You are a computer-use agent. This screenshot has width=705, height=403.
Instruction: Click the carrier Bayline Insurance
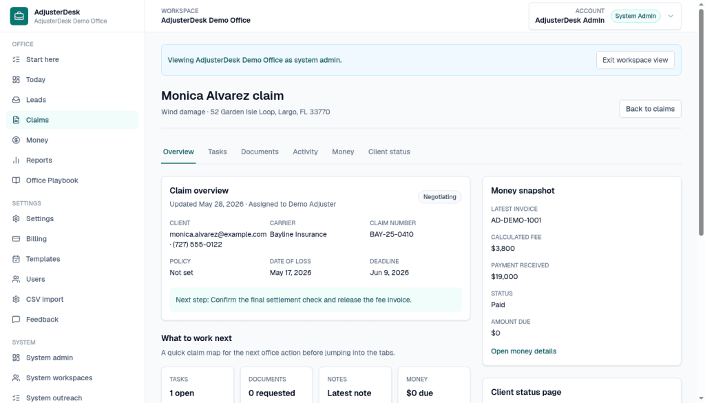click(298, 234)
